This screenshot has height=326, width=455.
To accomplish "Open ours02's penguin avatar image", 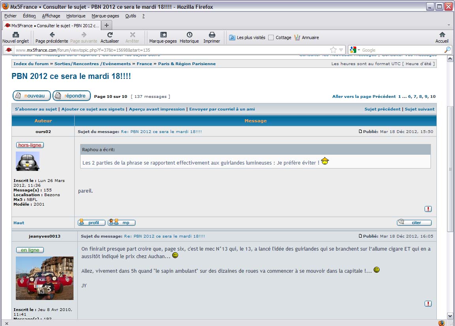I will click(x=28, y=161).
